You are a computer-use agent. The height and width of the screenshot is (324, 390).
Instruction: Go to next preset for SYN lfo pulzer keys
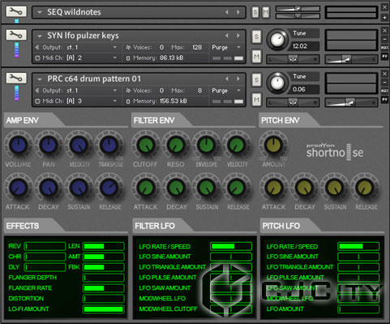tap(238, 36)
